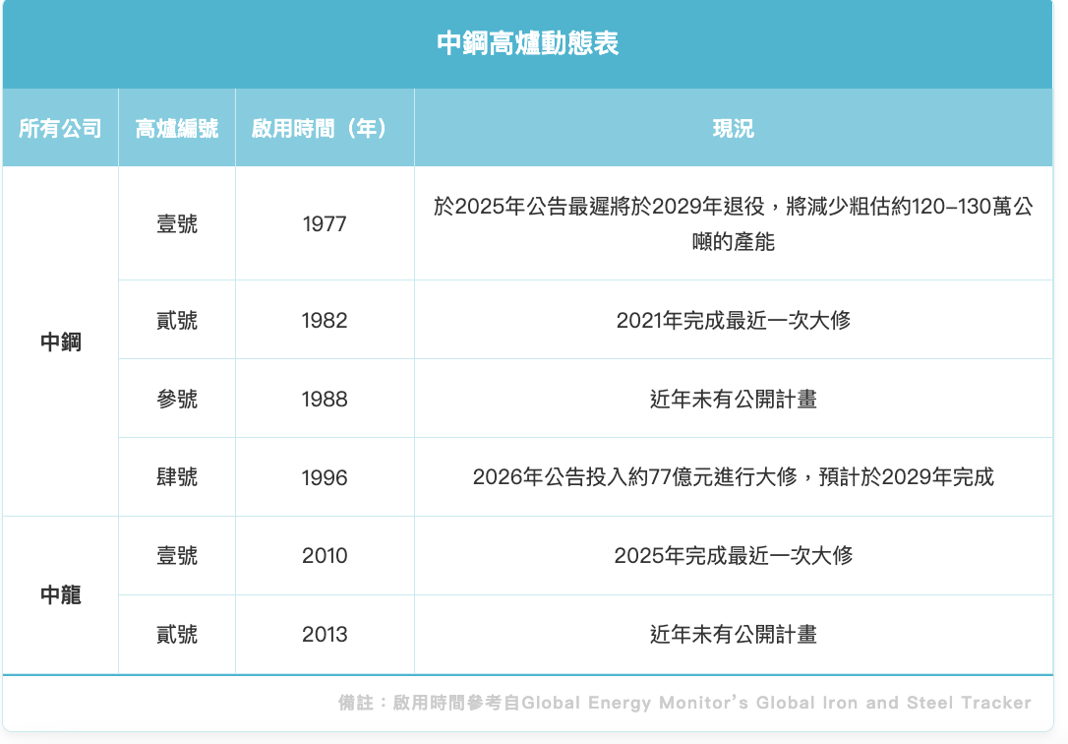This screenshot has width=1068, height=744.
Task: Select the year 2010 cell
Action: pos(325,555)
